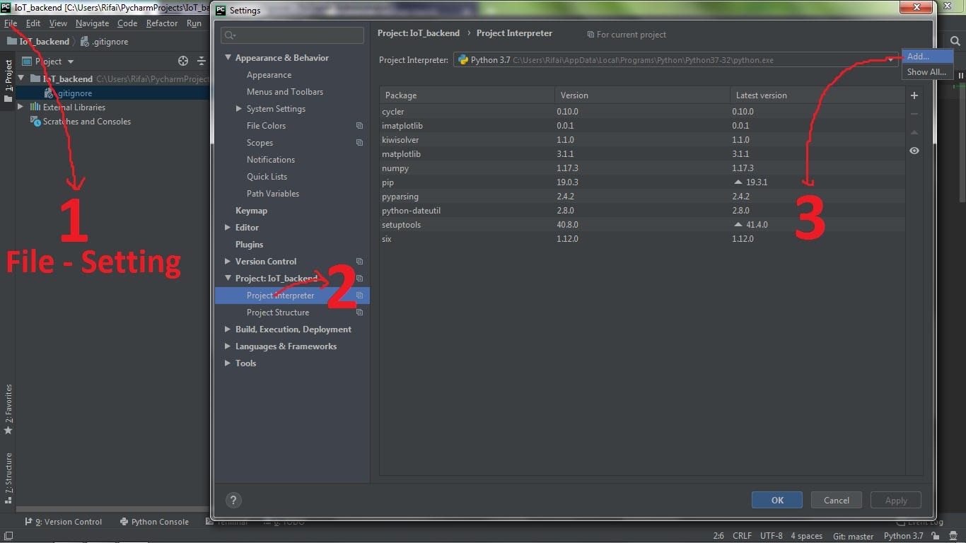Viewport: 966px width, 543px height.
Task: Click the install package plus icon
Action: pos(914,95)
